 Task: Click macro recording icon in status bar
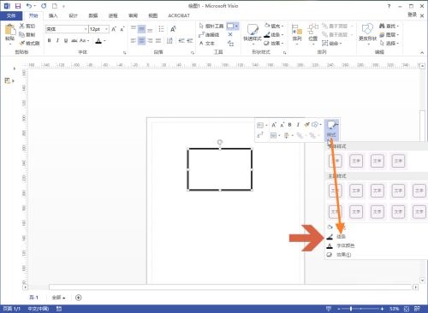59,309
